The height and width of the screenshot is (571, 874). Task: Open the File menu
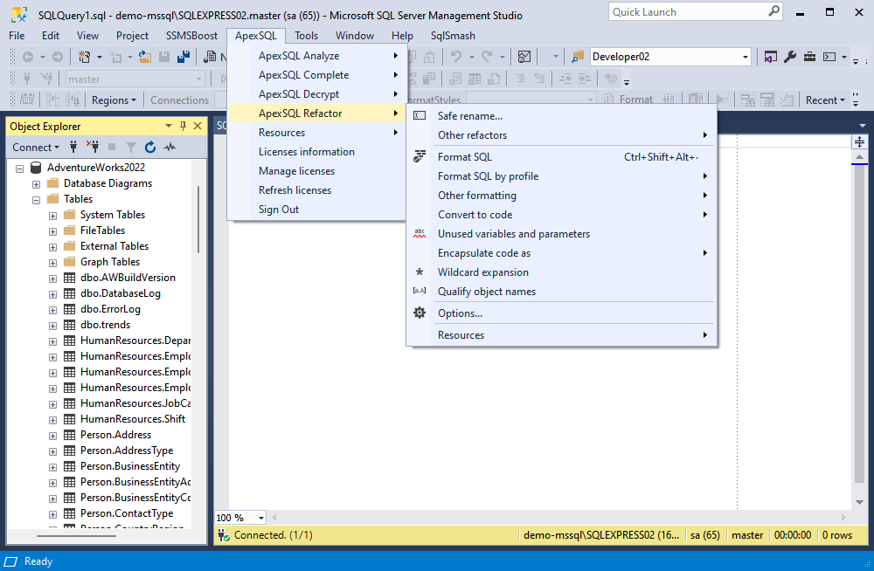click(17, 36)
